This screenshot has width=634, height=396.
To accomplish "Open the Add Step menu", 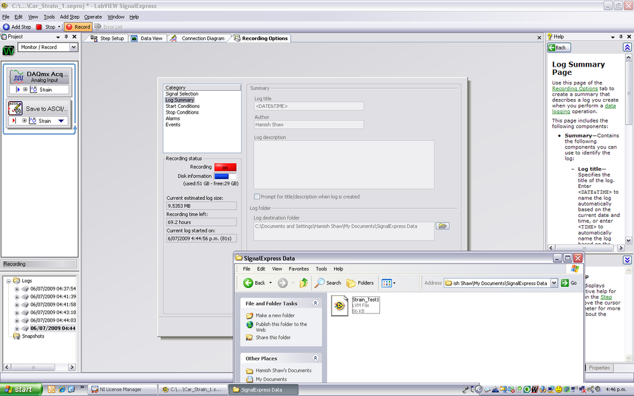I will [x=69, y=17].
